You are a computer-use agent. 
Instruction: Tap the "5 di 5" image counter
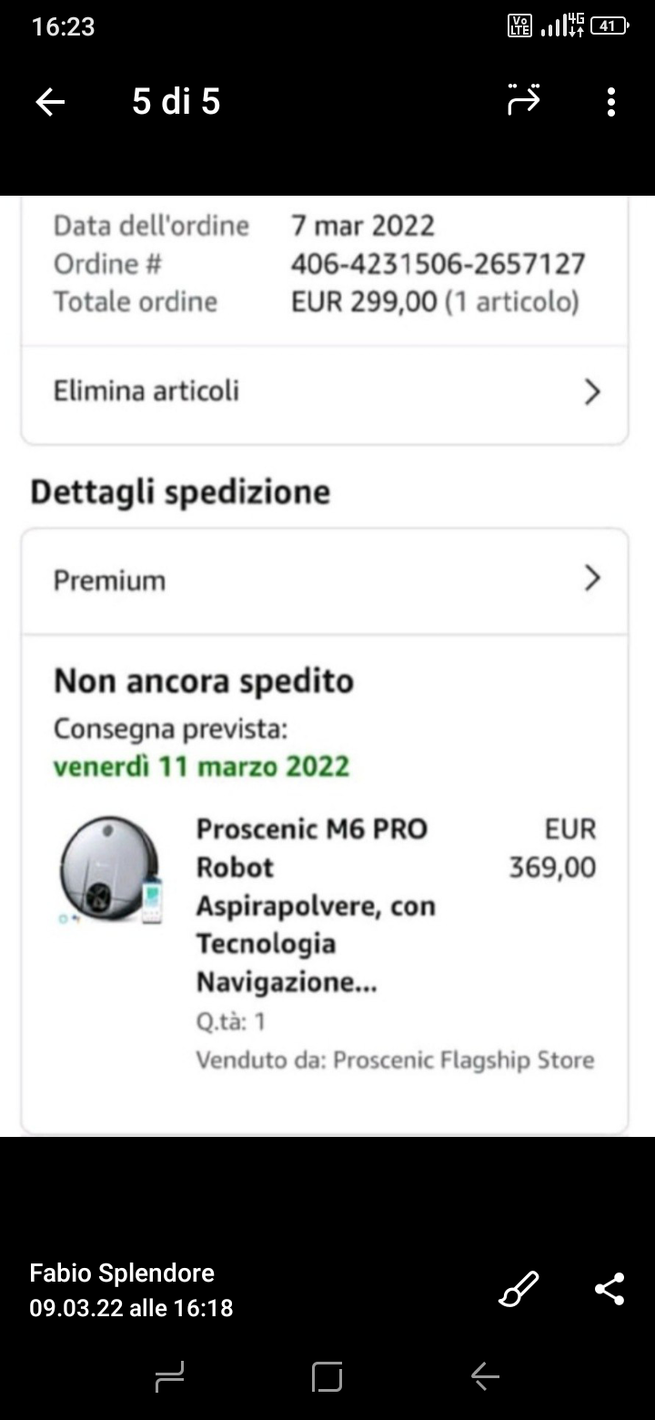pyautogui.click(x=176, y=101)
